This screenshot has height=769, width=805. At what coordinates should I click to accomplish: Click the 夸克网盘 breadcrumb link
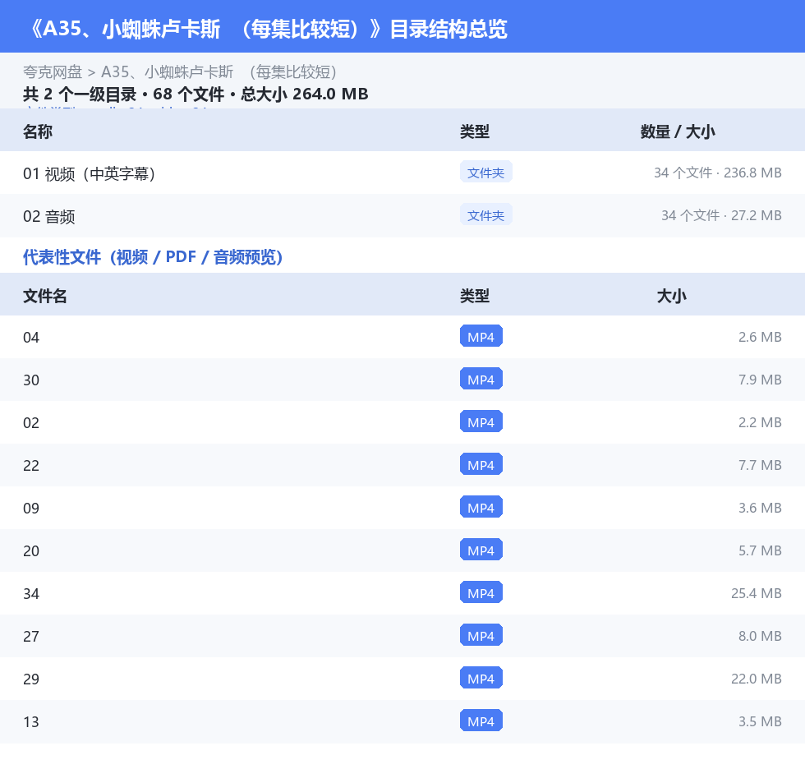tap(53, 71)
